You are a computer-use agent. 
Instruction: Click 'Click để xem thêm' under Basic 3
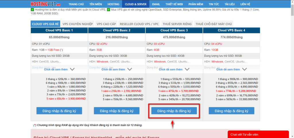pyautogui.click(x=171, y=69)
